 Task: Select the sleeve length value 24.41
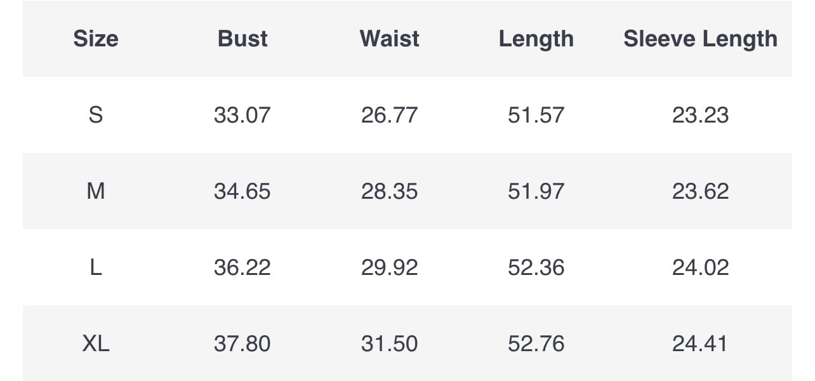click(x=700, y=344)
